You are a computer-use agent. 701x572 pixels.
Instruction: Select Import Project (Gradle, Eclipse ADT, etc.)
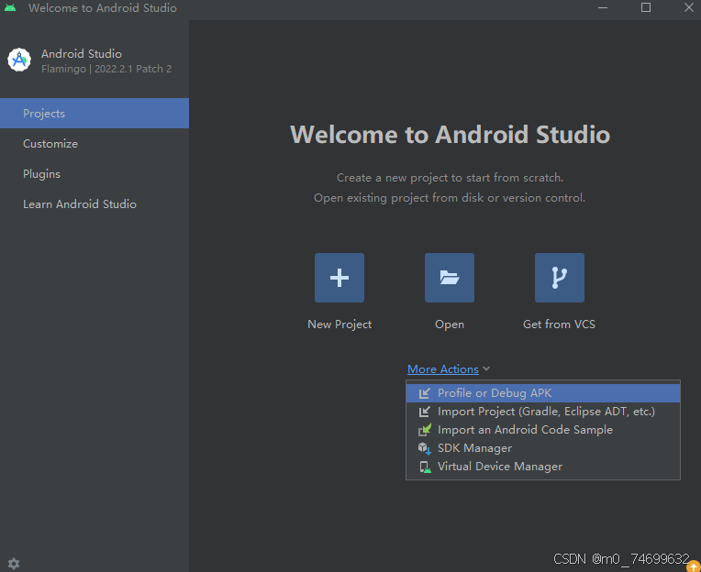coord(543,412)
